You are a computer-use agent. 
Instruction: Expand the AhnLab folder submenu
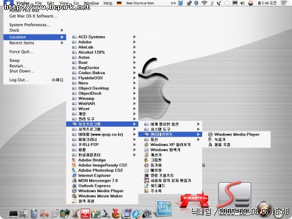[x=102, y=47]
